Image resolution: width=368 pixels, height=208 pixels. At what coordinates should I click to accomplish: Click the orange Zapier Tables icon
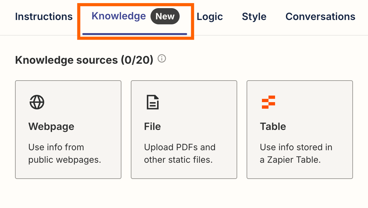coord(268,102)
